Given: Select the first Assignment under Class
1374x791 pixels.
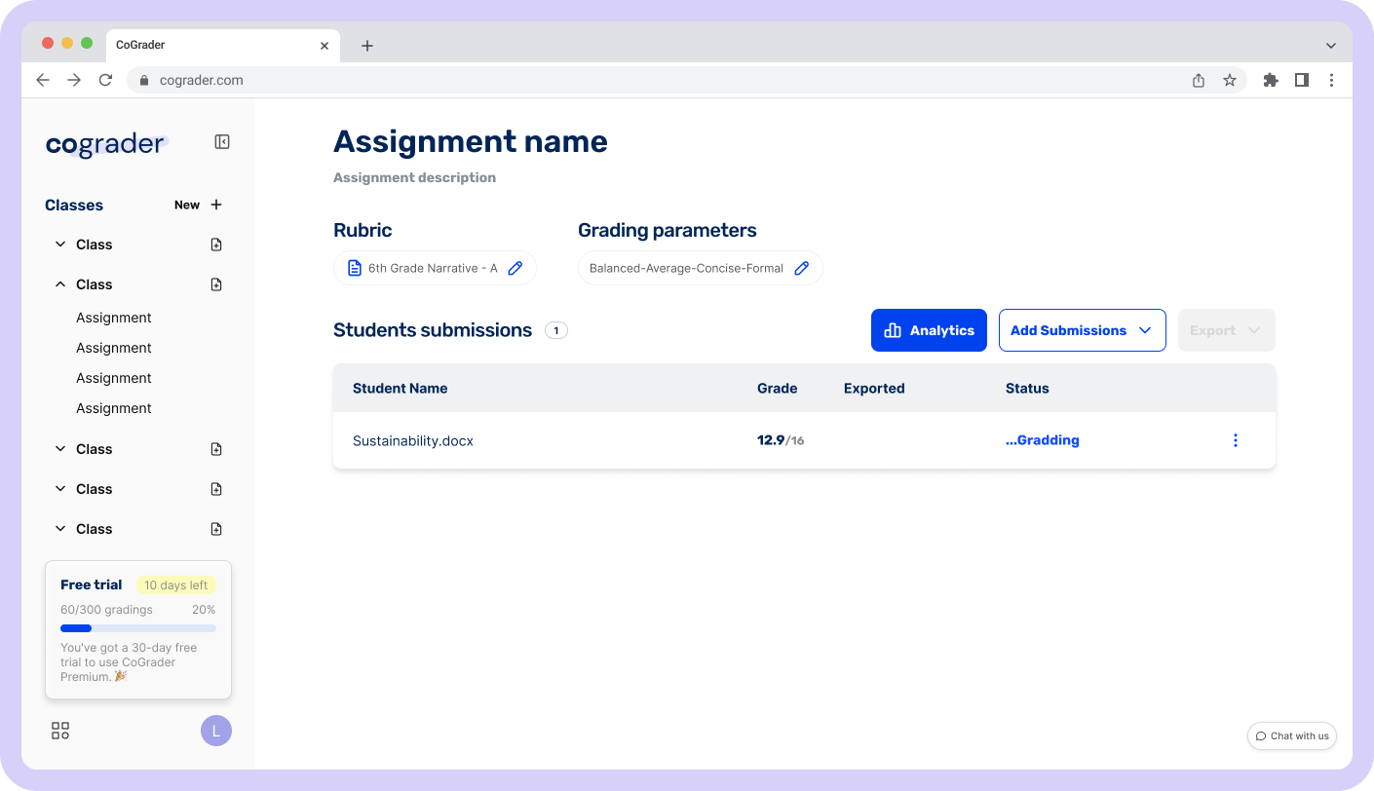Looking at the screenshot, I should pos(114,318).
